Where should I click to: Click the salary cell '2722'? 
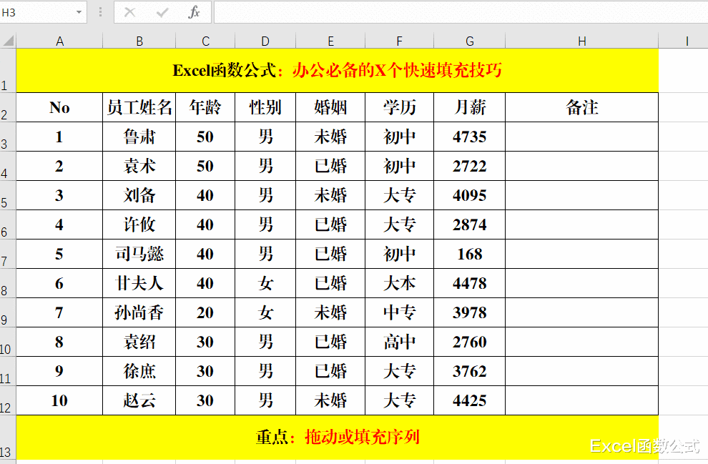coord(470,166)
